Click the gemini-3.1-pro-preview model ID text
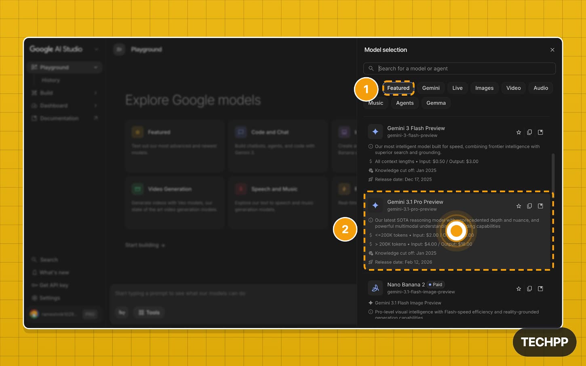The image size is (586, 366). (x=412, y=209)
